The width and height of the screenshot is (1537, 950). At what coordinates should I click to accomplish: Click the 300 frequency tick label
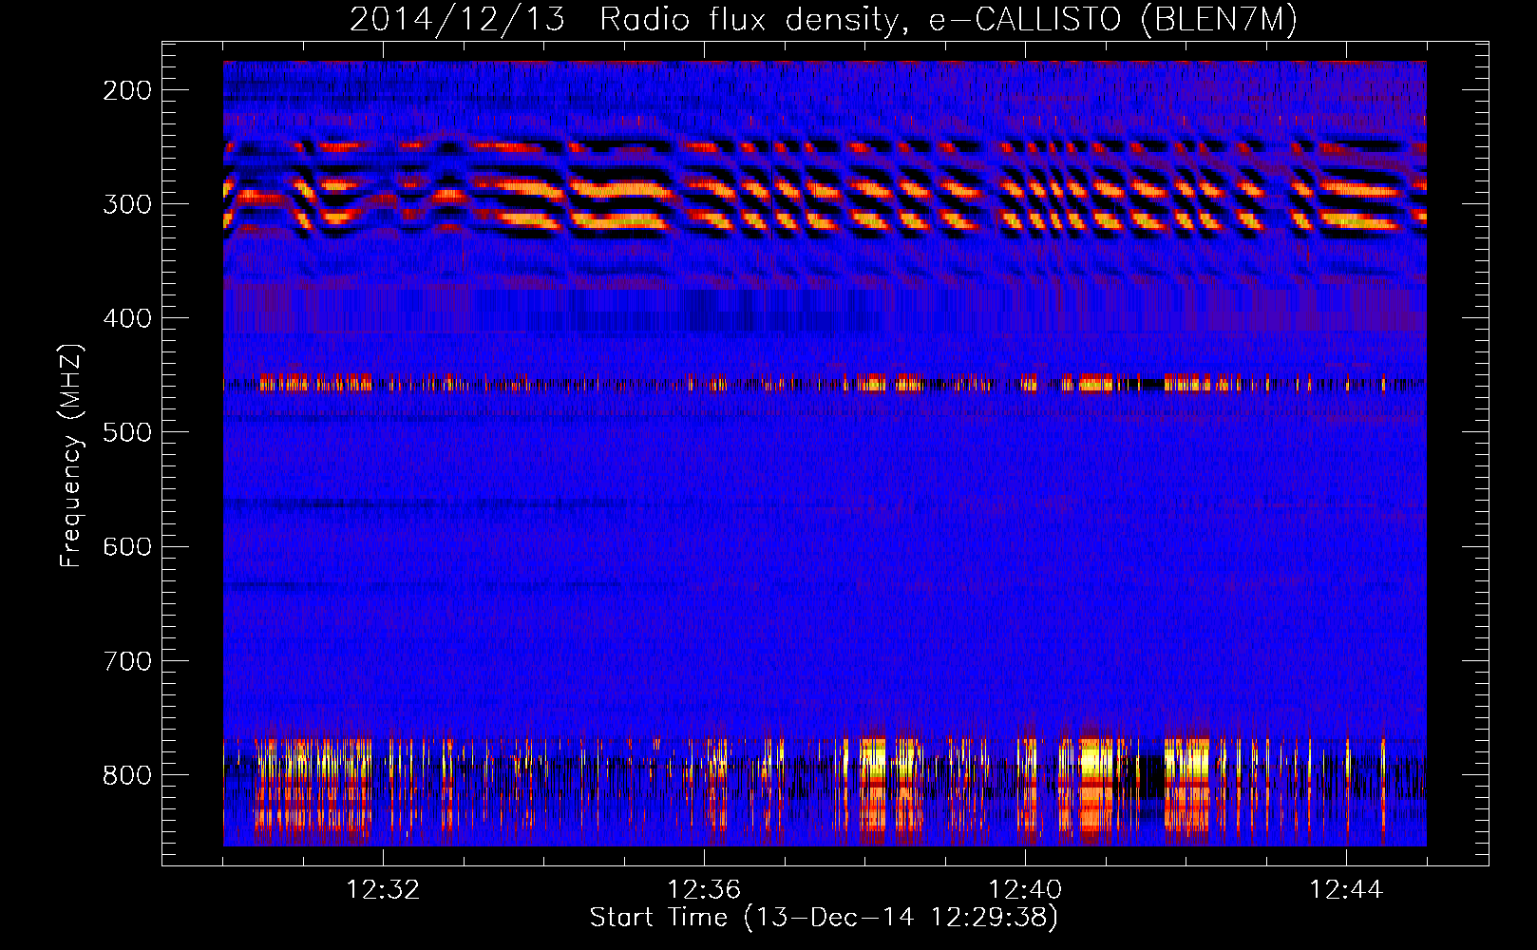tap(127, 204)
